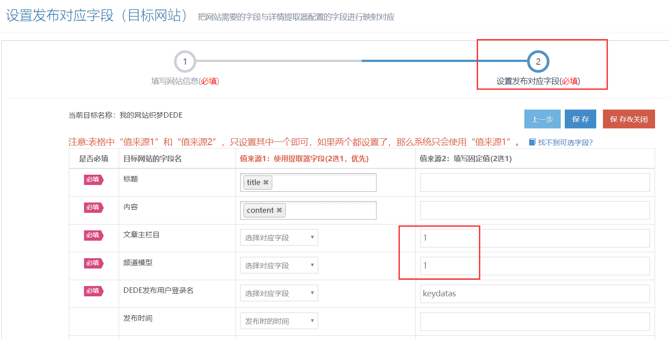Click the 保存 button

[x=580, y=119]
